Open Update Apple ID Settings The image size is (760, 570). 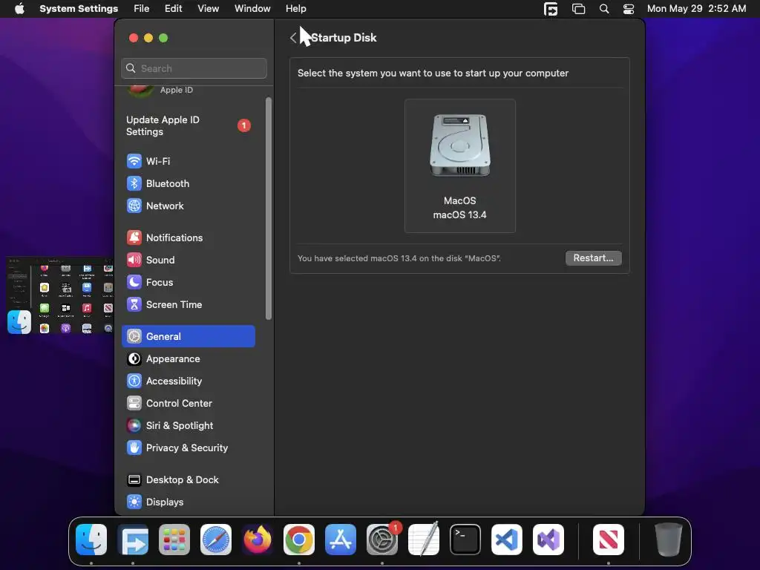click(188, 125)
